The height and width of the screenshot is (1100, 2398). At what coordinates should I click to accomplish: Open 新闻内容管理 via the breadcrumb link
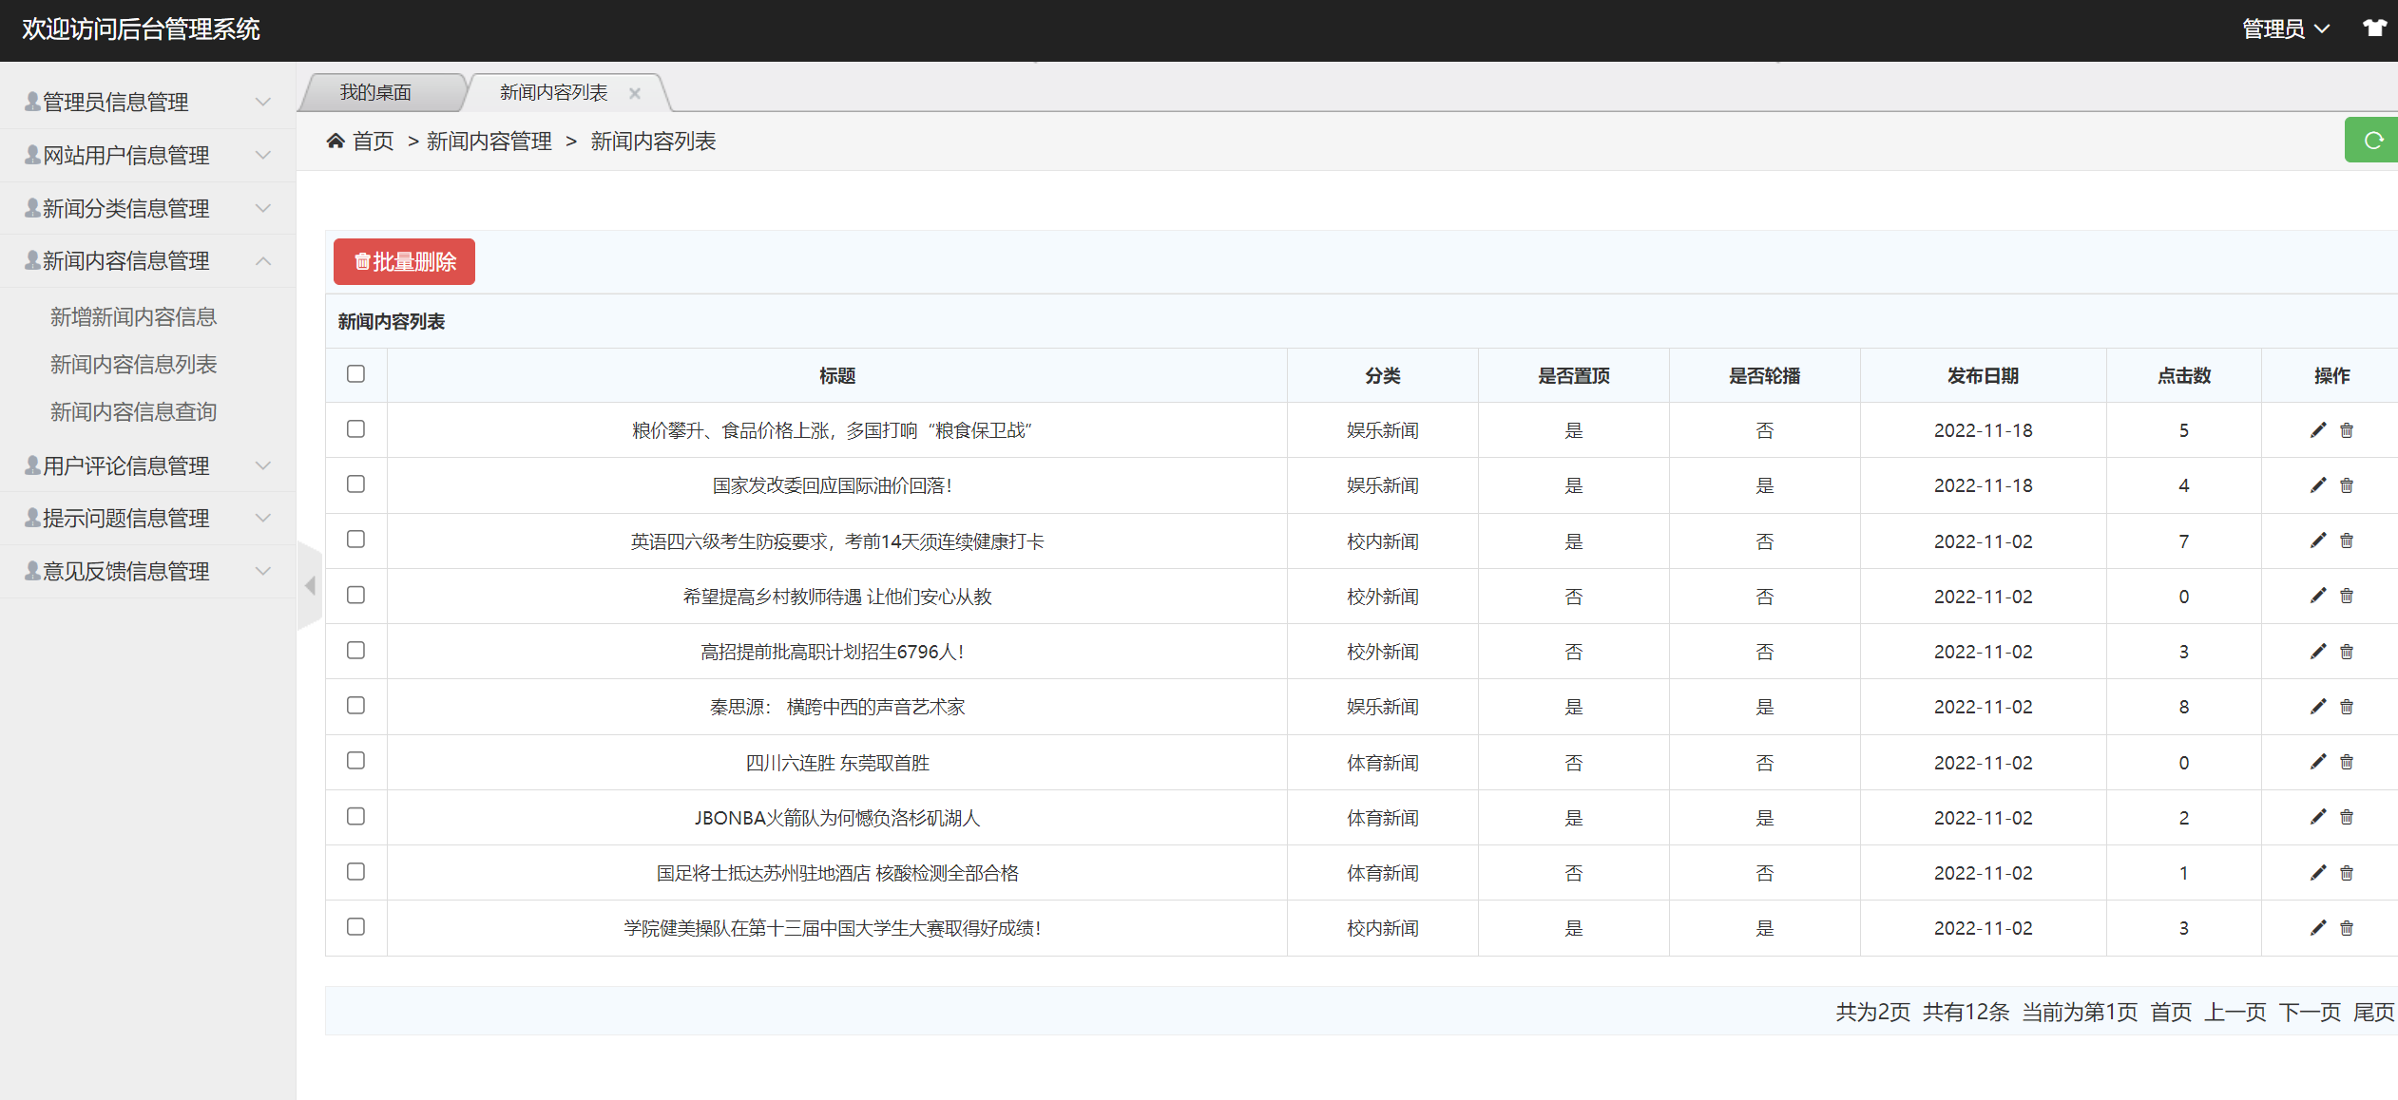click(x=489, y=141)
